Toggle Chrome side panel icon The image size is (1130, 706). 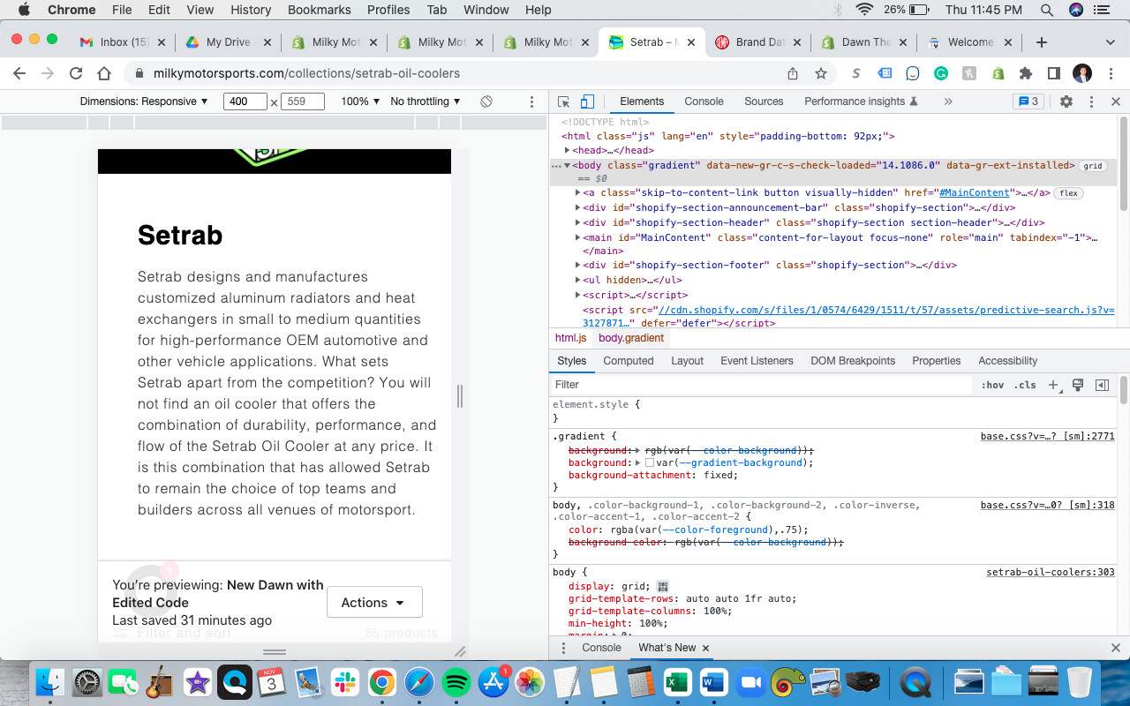[1054, 73]
